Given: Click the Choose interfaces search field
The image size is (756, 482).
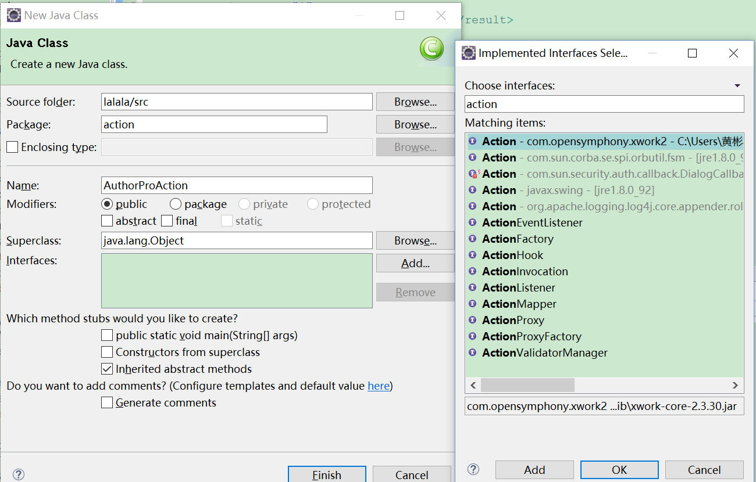Looking at the screenshot, I should pos(605,104).
